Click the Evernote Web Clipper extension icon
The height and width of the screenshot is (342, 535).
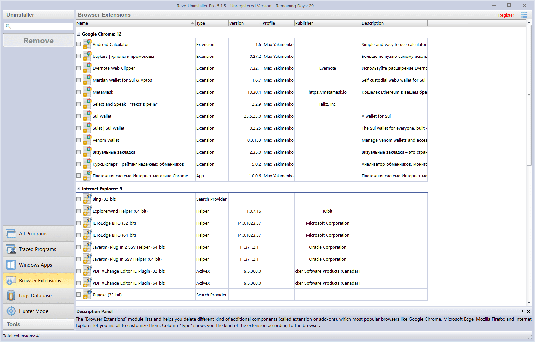pyautogui.click(x=87, y=68)
